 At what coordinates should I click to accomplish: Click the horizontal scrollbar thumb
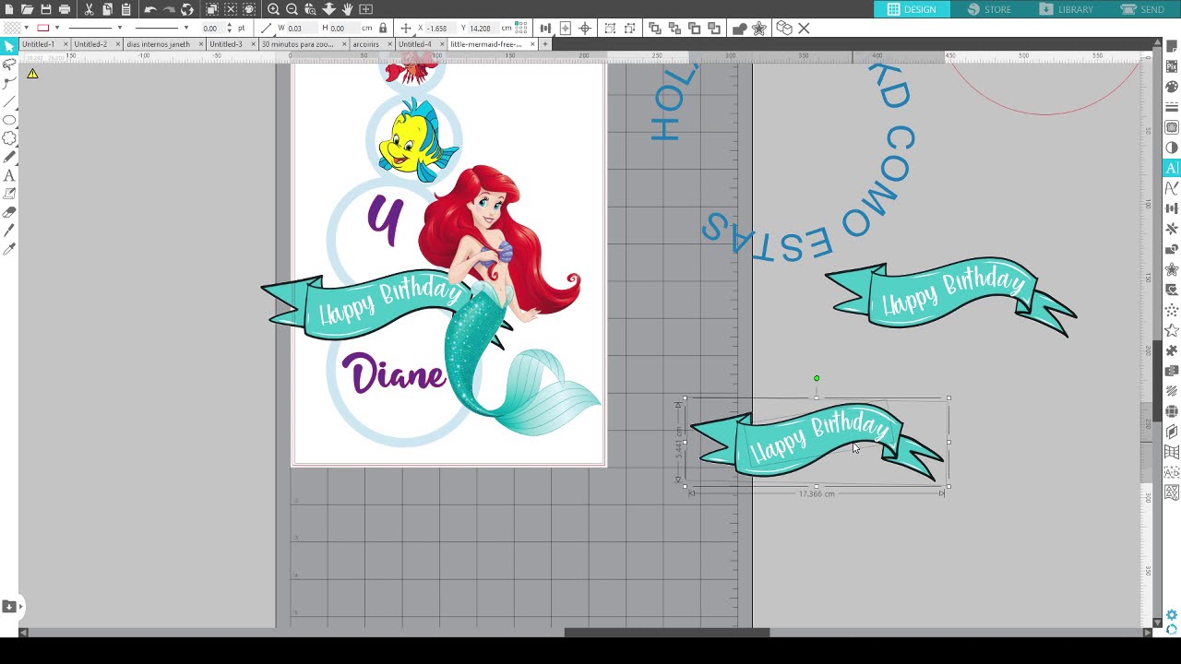(x=666, y=633)
